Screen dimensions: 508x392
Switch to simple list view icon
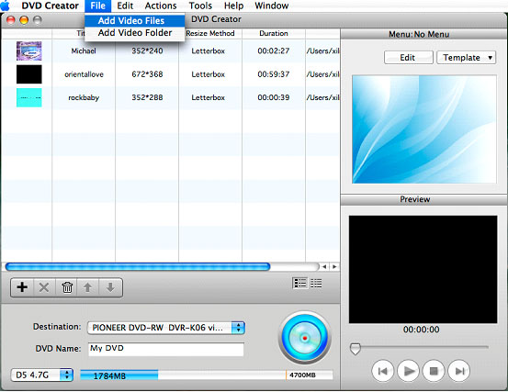click(x=316, y=284)
